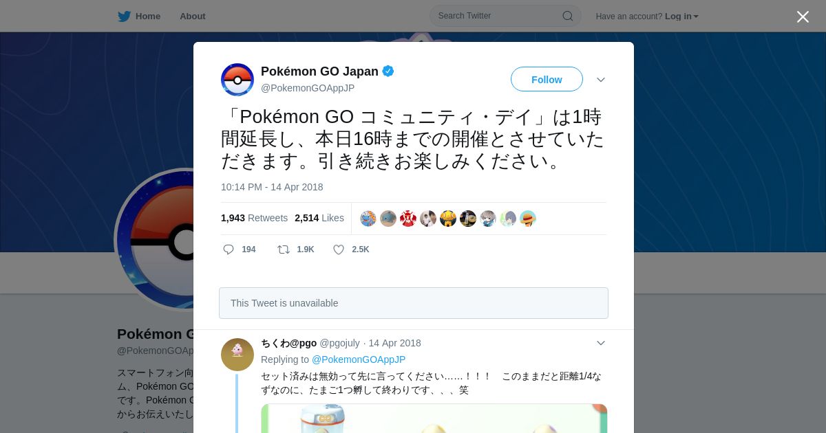The width and height of the screenshot is (826, 433).
Task: Open the Log in dropdown
Action: 681,16
